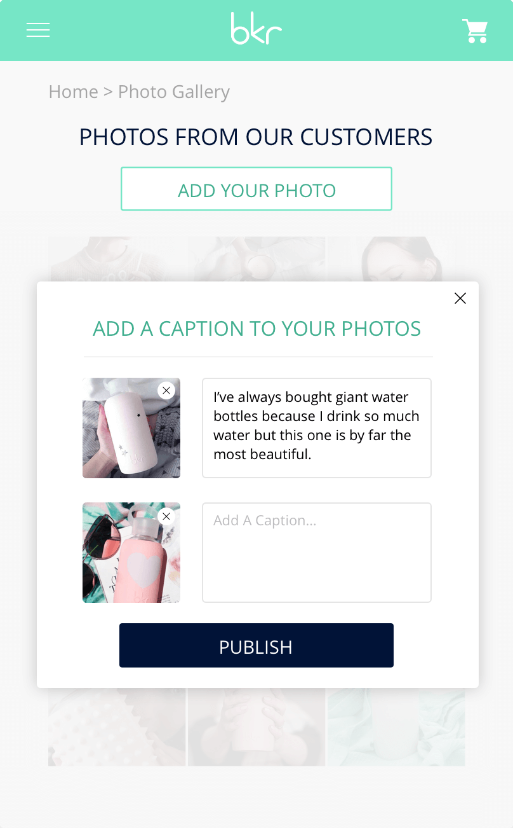
Task: Click the ADD YOUR PHOTO button
Action: 256,189
